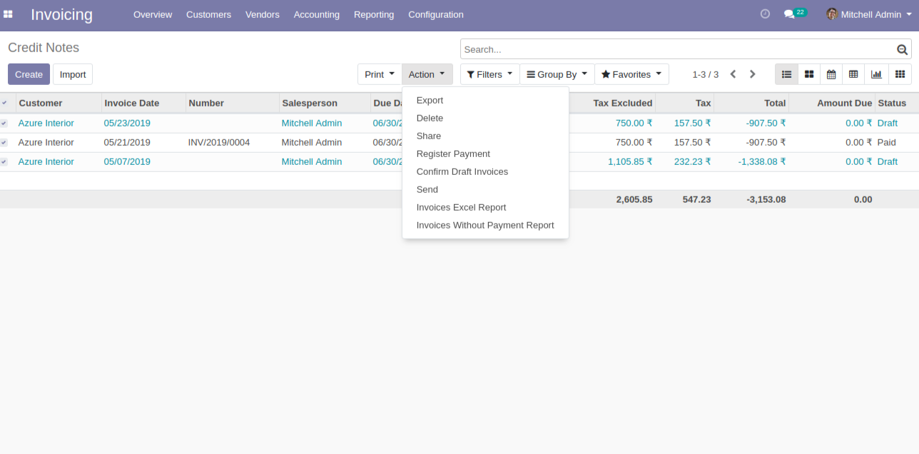Viewport: 919px width, 454px height.
Task: Switch to pivot table view
Action: point(853,74)
